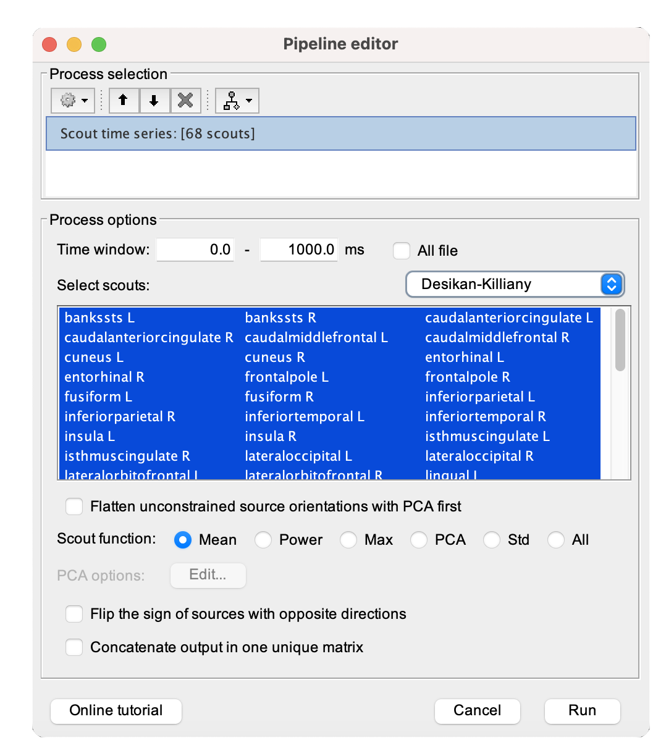Move the selected process down
Viewport: 666px width, 756px height.
(154, 100)
